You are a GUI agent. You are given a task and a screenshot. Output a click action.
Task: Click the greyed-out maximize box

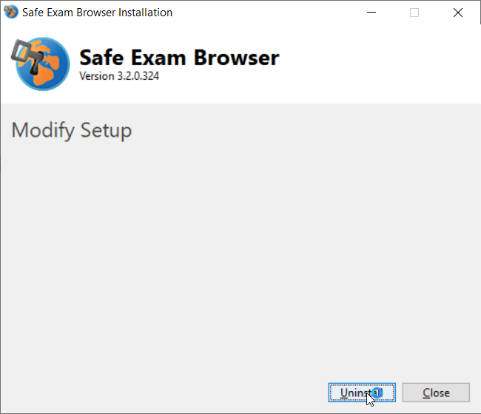(x=414, y=13)
